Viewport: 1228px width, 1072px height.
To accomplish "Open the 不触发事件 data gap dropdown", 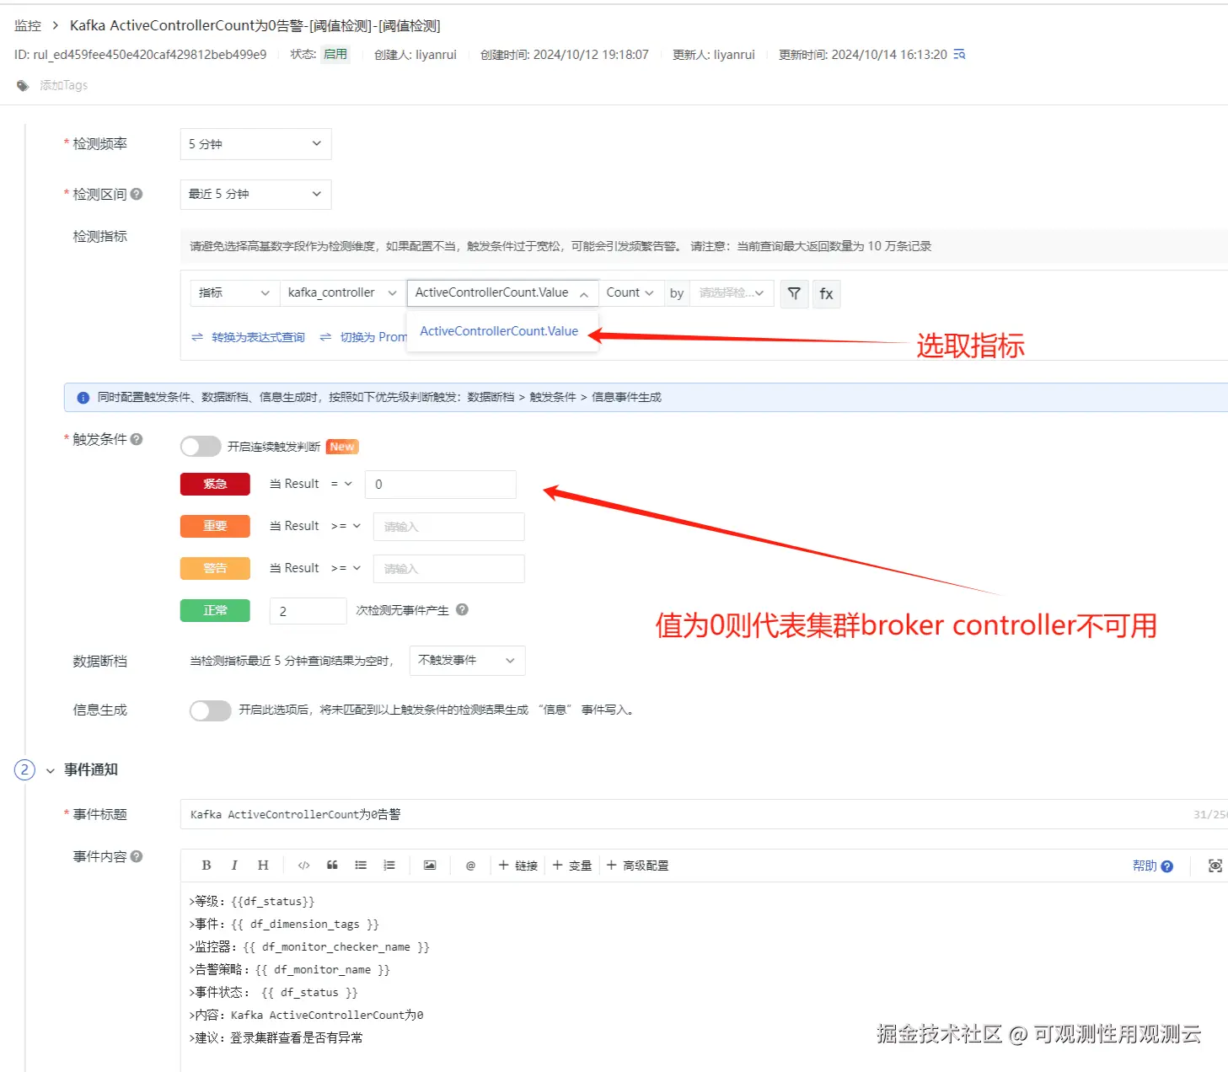I will [467, 661].
